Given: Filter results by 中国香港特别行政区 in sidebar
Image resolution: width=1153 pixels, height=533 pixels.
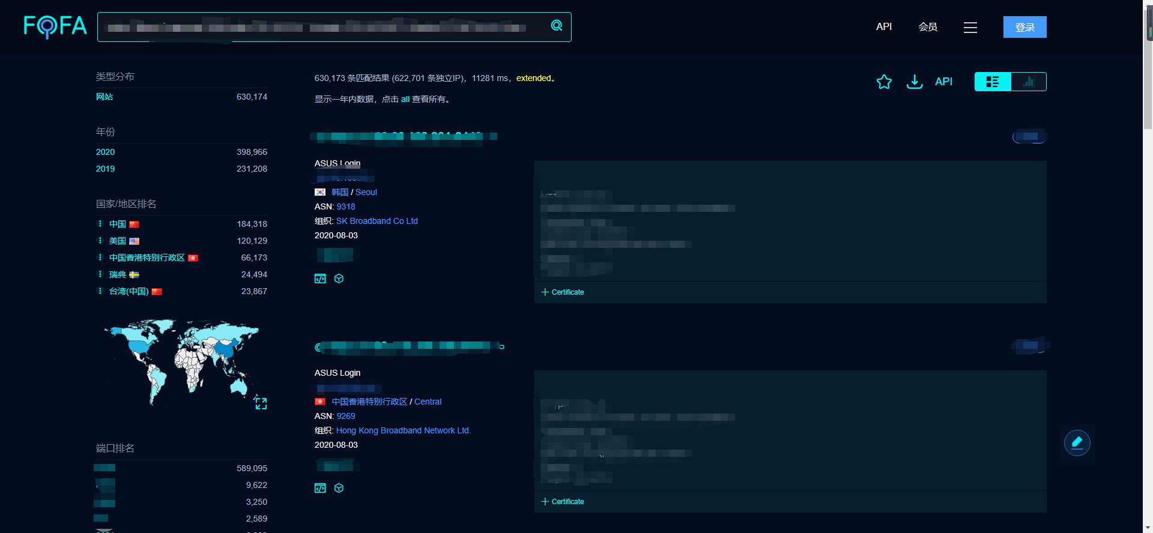Looking at the screenshot, I should [x=147, y=257].
